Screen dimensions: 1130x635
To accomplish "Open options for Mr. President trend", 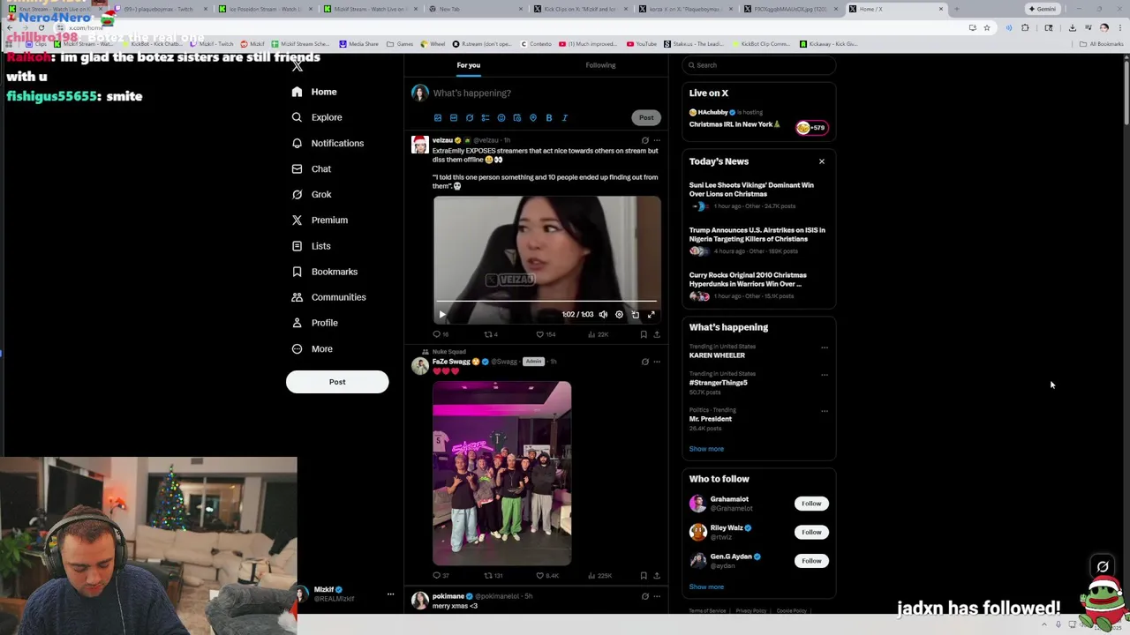I will click(825, 411).
